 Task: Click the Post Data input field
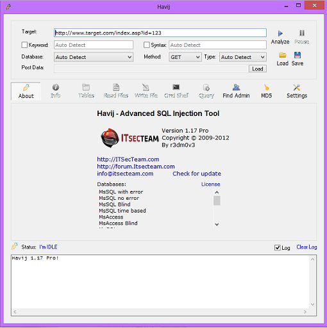click(151, 69)
